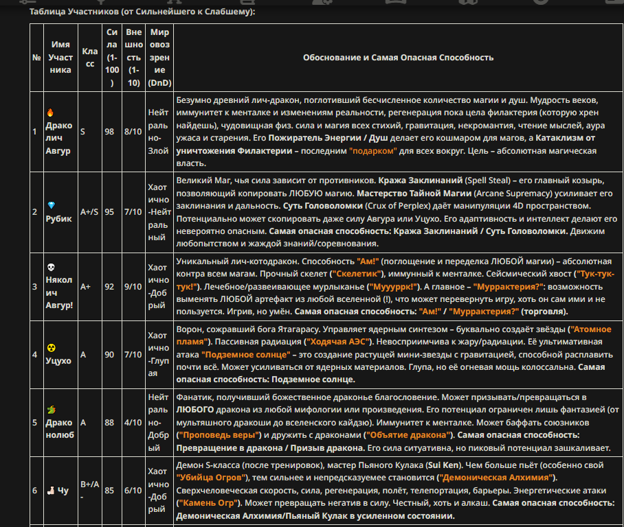Click the strength value "90"
Image resolution: width=624 pixels, height=527 pixels.
coord(109,355)
